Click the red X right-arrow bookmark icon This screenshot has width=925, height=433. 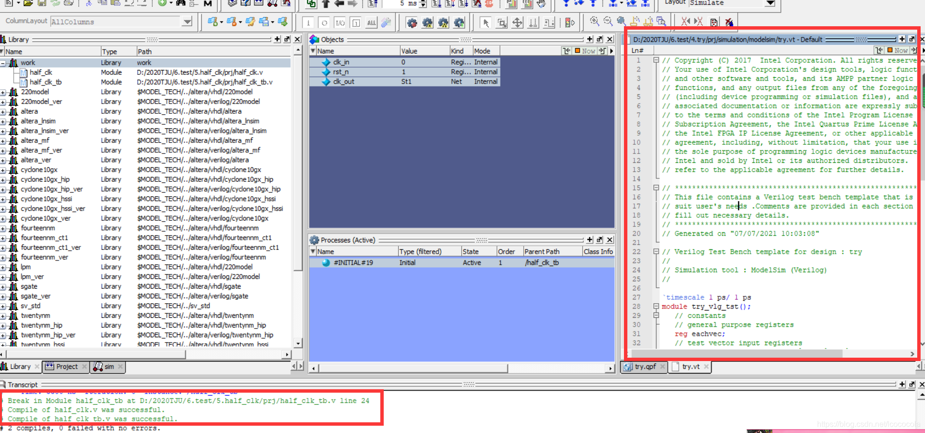(x=698, y=21)
